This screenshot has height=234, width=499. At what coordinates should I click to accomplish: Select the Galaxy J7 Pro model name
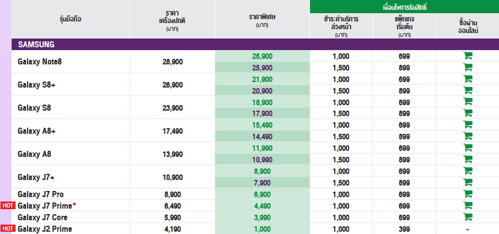click(x=41, y=194)
